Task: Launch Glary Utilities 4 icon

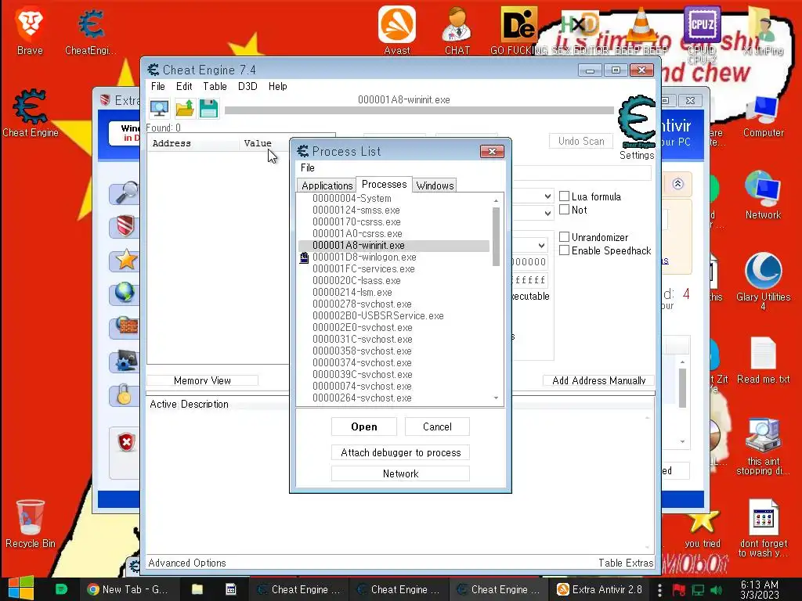Action: tap(763, 281)
